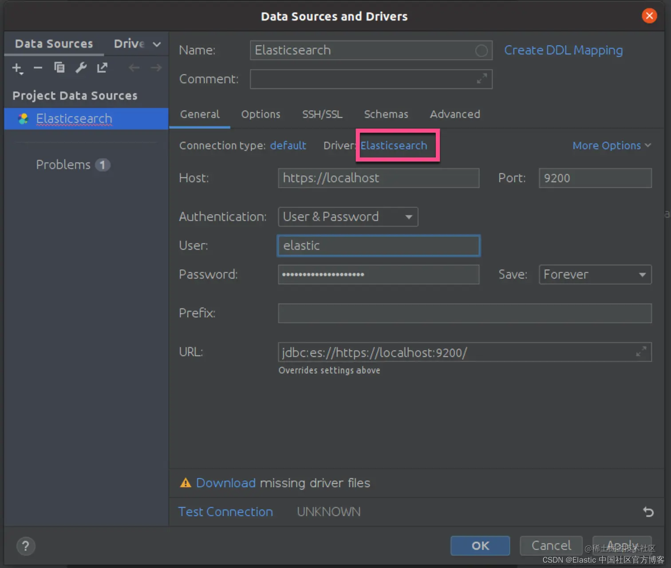The width and height of the screenshot is (671, 568).
Task: Click the Password input field
Action: tap(378, 274)
